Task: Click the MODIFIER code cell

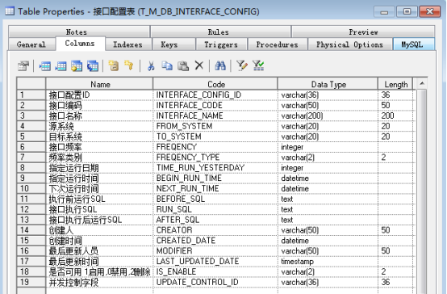Action: click(215, 251)
